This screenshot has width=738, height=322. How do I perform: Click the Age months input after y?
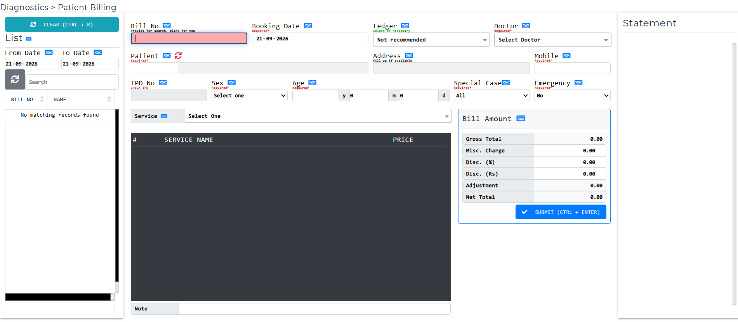click(368, 96)
